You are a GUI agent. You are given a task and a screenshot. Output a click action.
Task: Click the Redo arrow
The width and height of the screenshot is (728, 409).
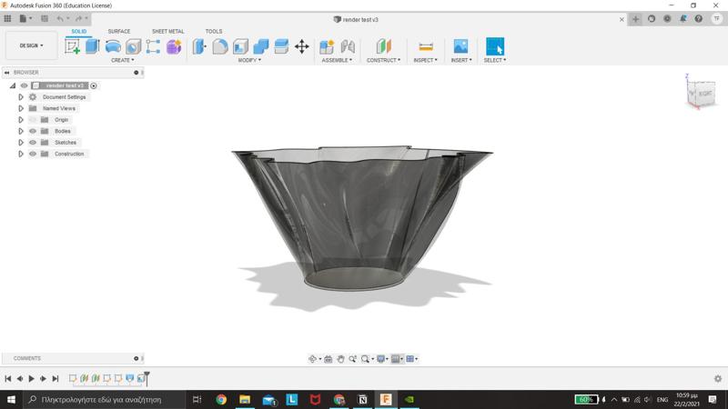(78, 18)
